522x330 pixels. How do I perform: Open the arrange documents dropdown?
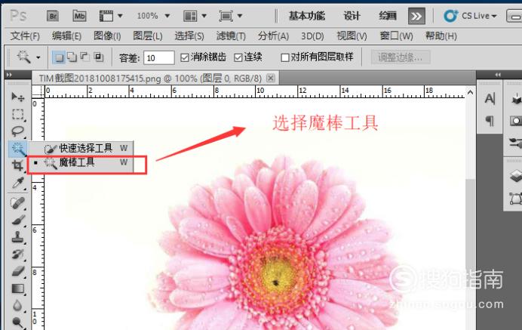point(195,16)
